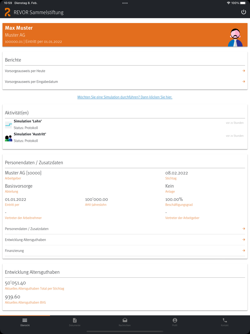Switch to the Dokumente tab label
Screen dimensions: 250x334
click(x=75, y=325)
